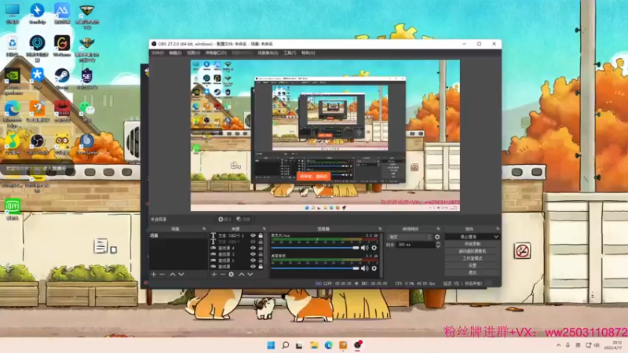This screenshot has height=353, width=628.
Task: Click 启动虚拟摄像机 button
Action: 473,251
